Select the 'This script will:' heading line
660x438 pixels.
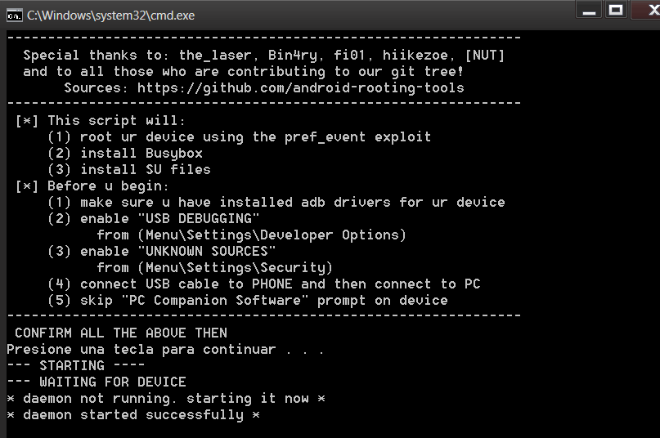[100, 121]
